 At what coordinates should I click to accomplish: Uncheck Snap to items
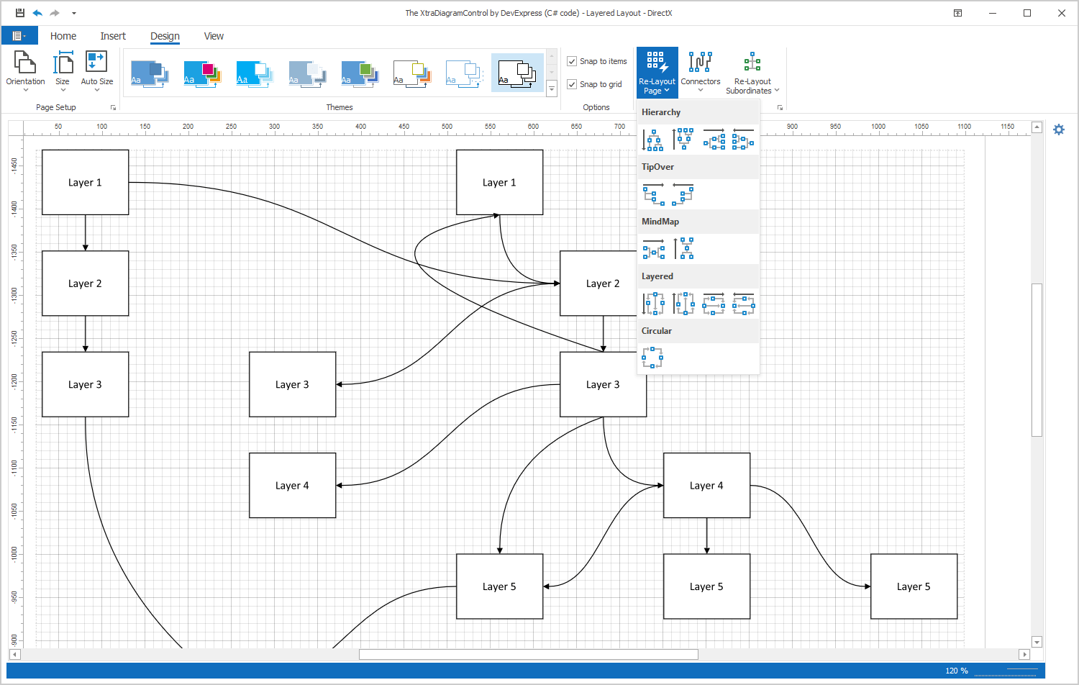pyautogui.click(x=572, y=61)
